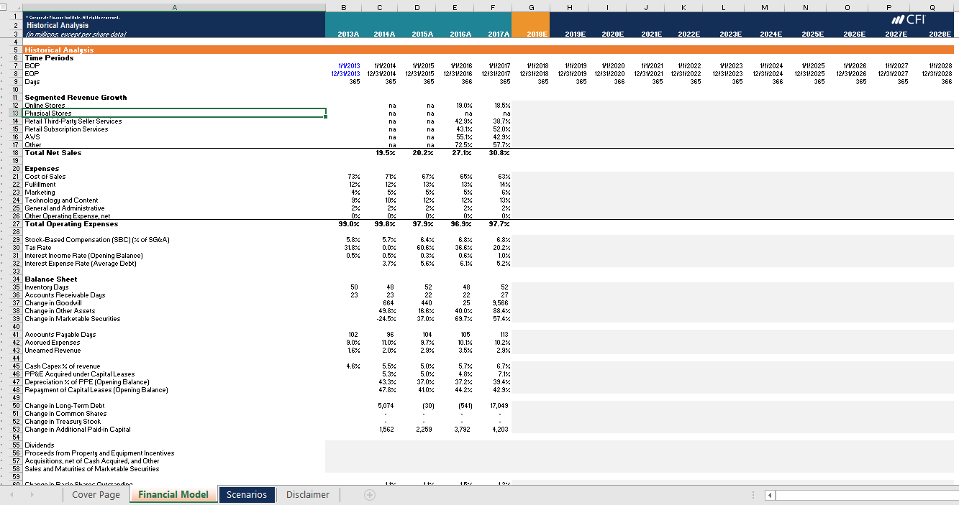The image size is (959, 505).
Task: Add a new worksheet with the plus button
Action: [x=369, y=494]
